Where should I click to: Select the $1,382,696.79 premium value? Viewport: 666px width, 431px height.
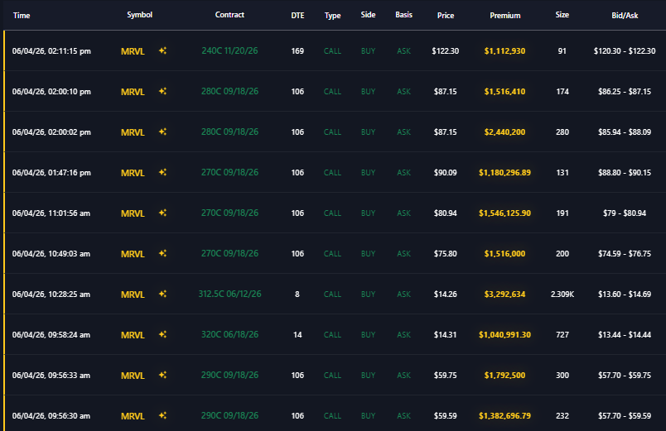(x=504, y=416)
